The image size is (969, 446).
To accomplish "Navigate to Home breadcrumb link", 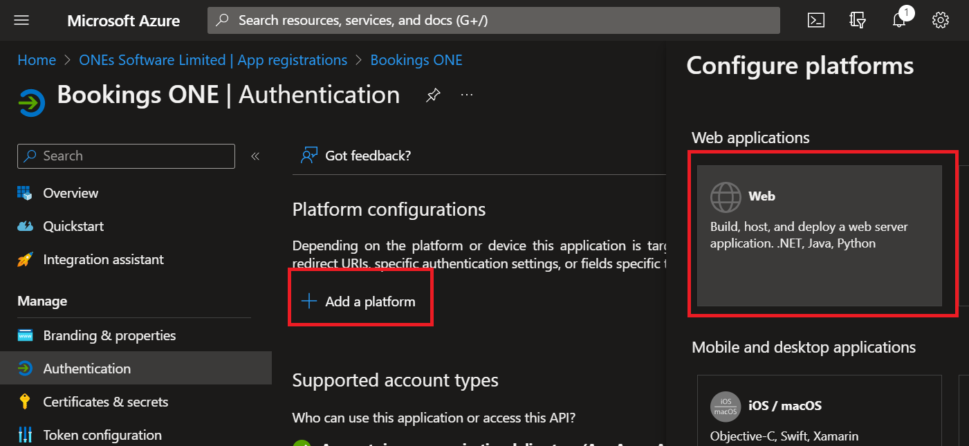I will [x=37, y=60].
